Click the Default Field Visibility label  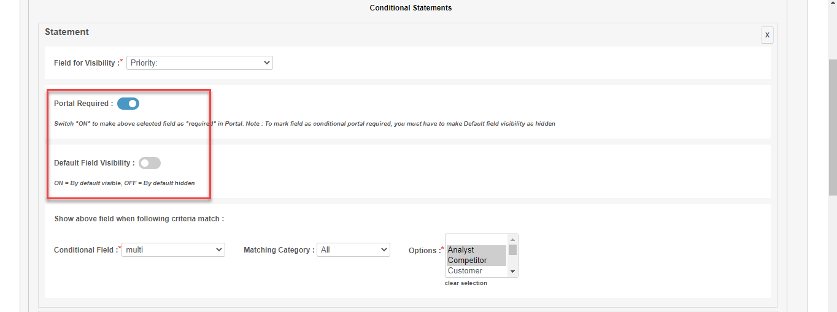click(94, 163)
